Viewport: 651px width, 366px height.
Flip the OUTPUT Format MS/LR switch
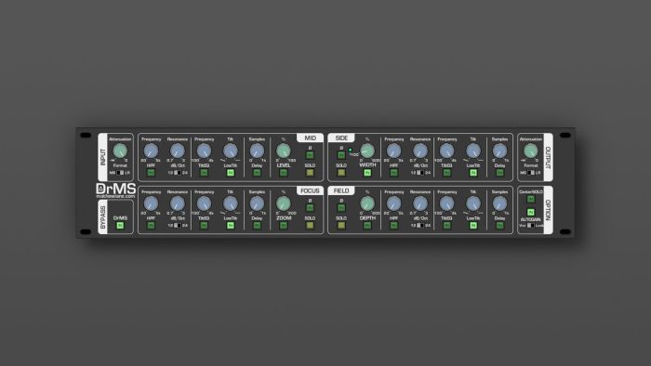pos(531,173)
